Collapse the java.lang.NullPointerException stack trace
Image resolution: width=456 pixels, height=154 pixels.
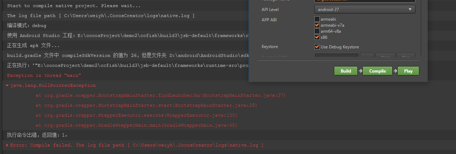click(7, 85)
